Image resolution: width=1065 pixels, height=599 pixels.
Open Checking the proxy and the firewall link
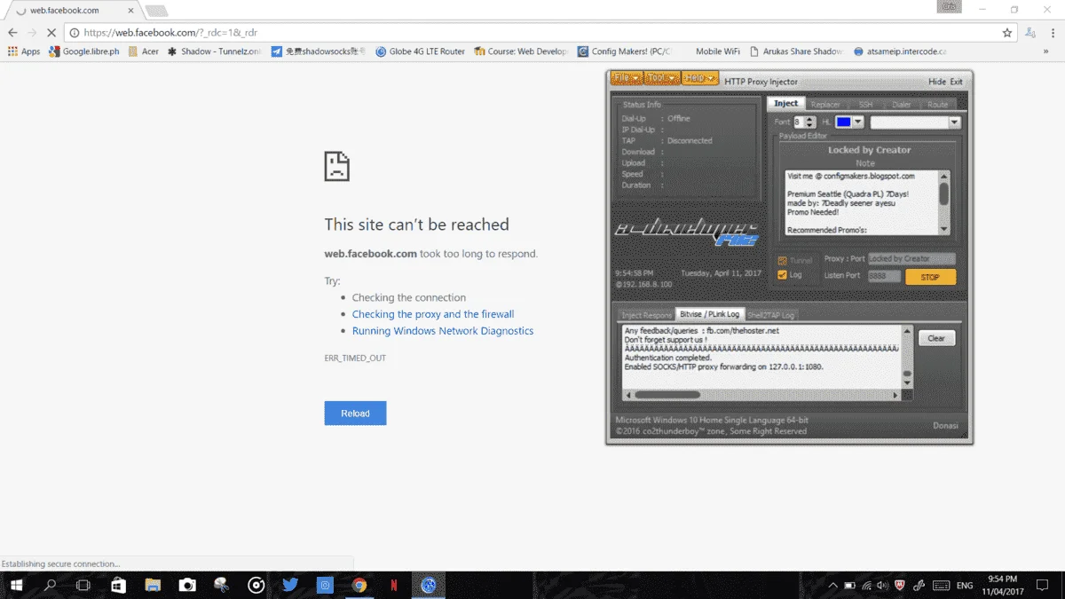433,314
